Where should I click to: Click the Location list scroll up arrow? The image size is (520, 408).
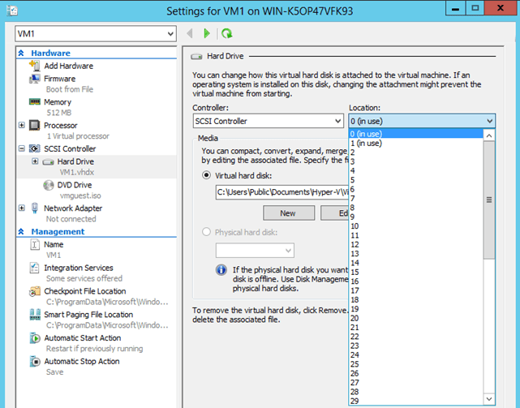pyautogui.click(x=489, y=135)
